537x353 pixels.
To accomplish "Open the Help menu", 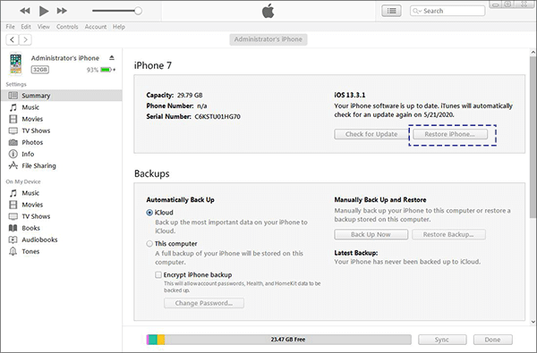I will pos(119,27).
